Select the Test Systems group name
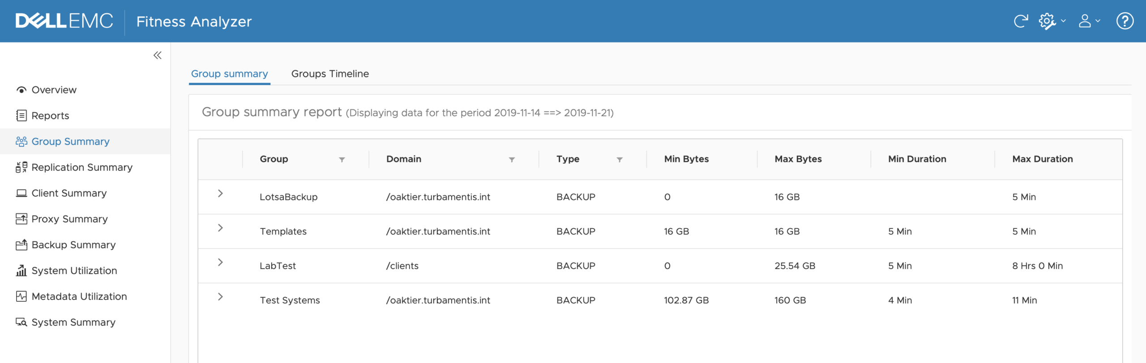The height and width of the screenshot is (363, 1146). (x=290, y=300)
